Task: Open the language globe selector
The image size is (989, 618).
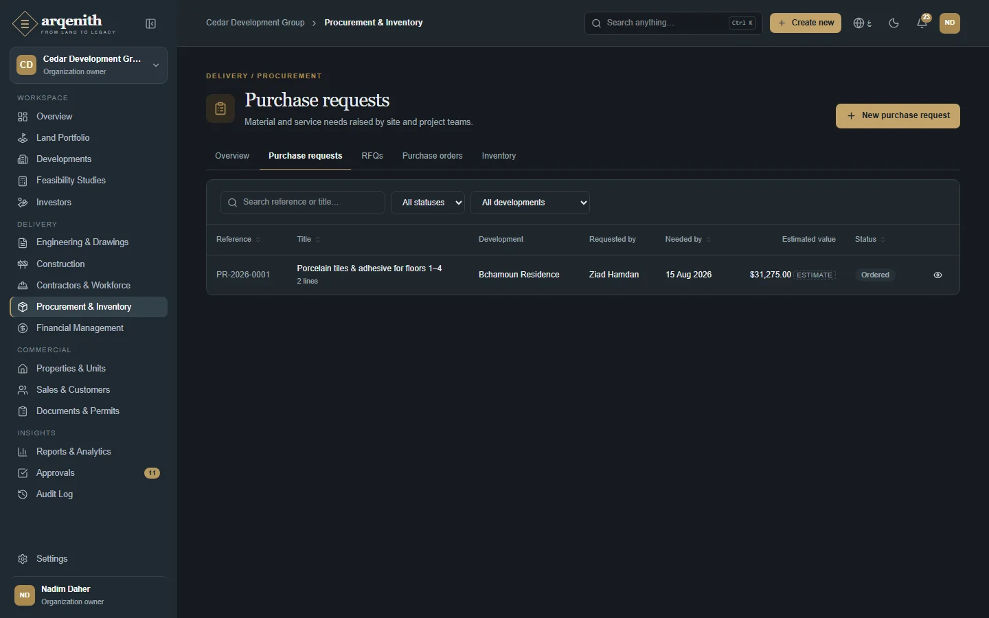Action: click(863, 23)
